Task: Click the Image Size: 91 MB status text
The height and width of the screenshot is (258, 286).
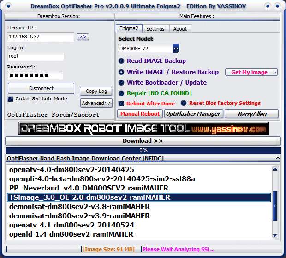Action: (108, 249)
